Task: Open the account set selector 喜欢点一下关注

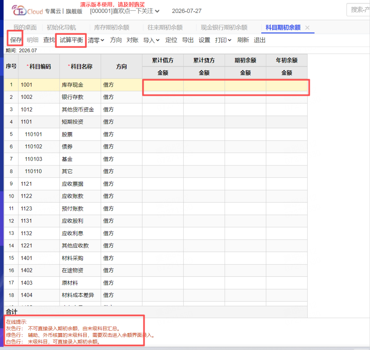Action: pyautogui.click(x=125, y=11)
